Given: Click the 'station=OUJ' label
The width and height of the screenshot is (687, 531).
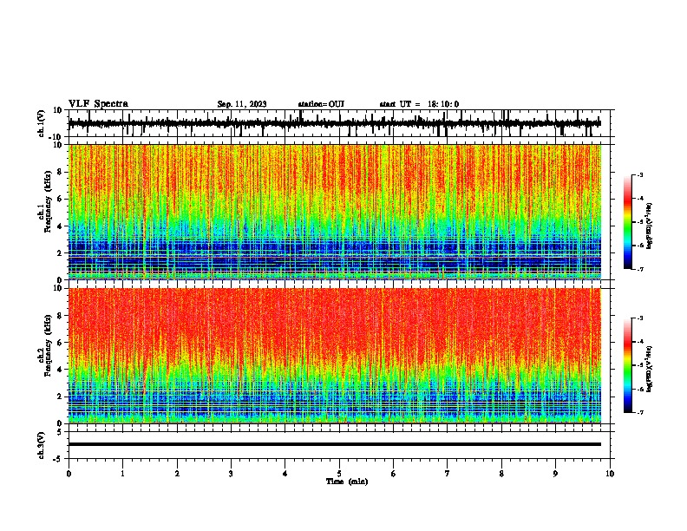Looking at the screenshot, I should [x=321, y=104].
